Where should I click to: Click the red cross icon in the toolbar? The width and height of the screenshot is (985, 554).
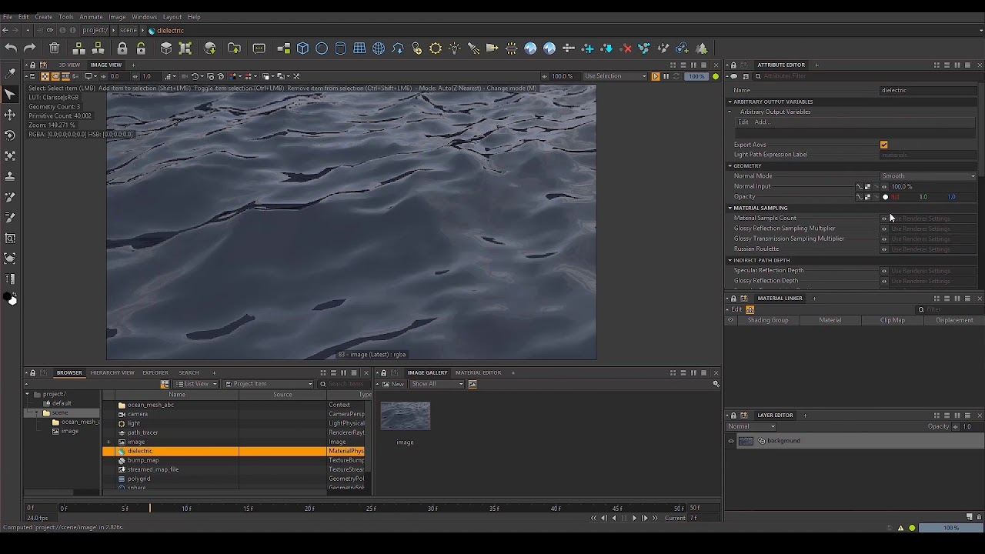[626, 48]
